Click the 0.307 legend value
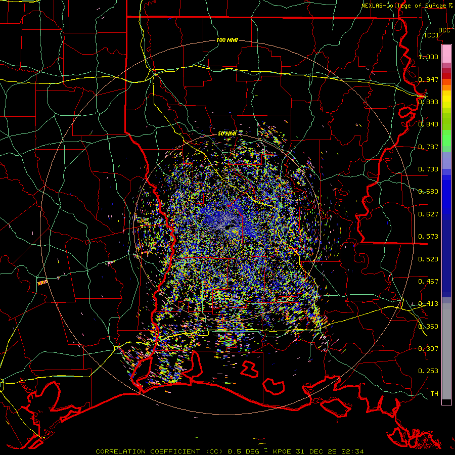This screenshot has width=455, height=455. tap(428, 349)
